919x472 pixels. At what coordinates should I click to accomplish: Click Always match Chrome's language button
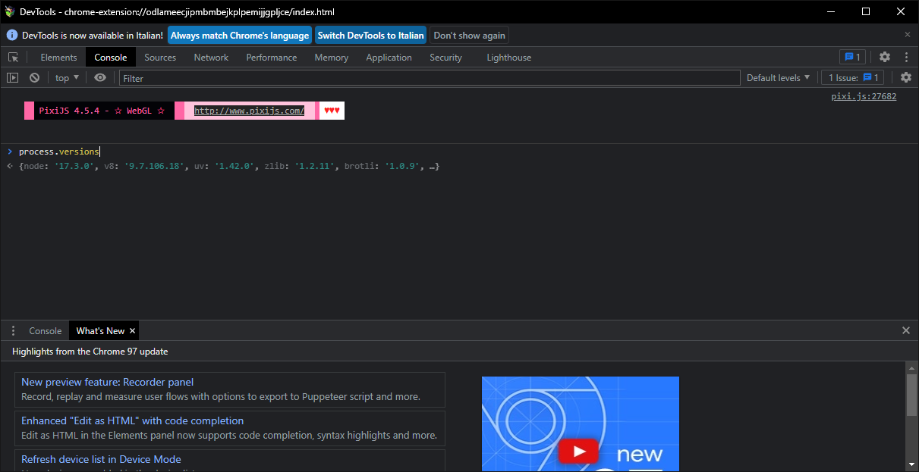coord(240,36)
